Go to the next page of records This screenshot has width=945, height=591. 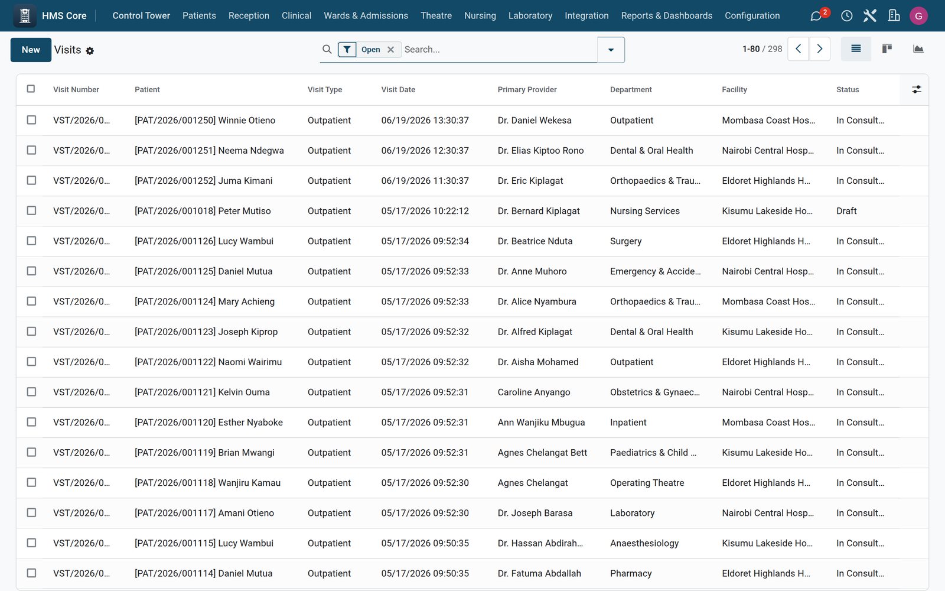[820, 49]
